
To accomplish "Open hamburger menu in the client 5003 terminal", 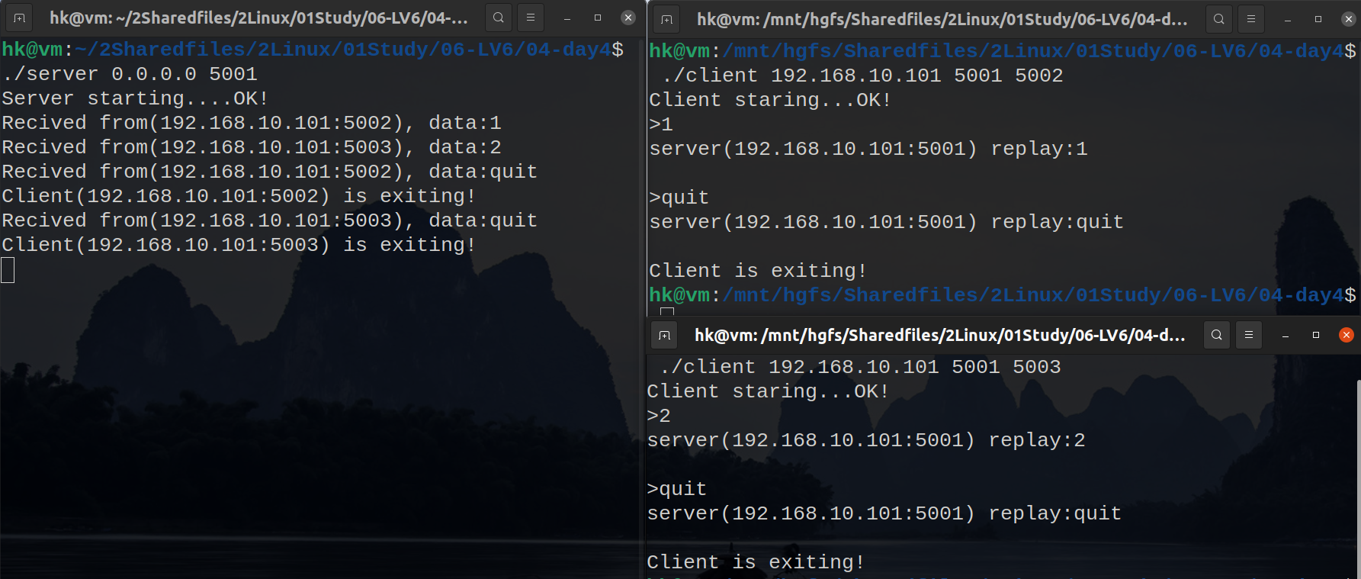I will (x=1249, y=335).
